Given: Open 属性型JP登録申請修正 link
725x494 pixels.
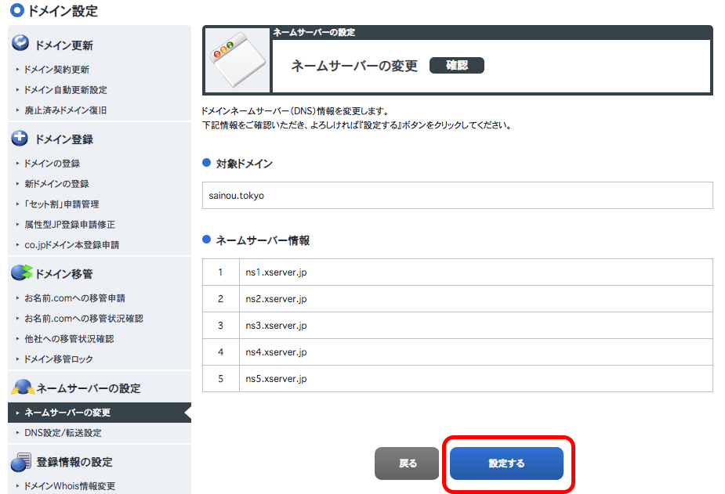Looking at the screenshot, I should (x=69, y=225).
